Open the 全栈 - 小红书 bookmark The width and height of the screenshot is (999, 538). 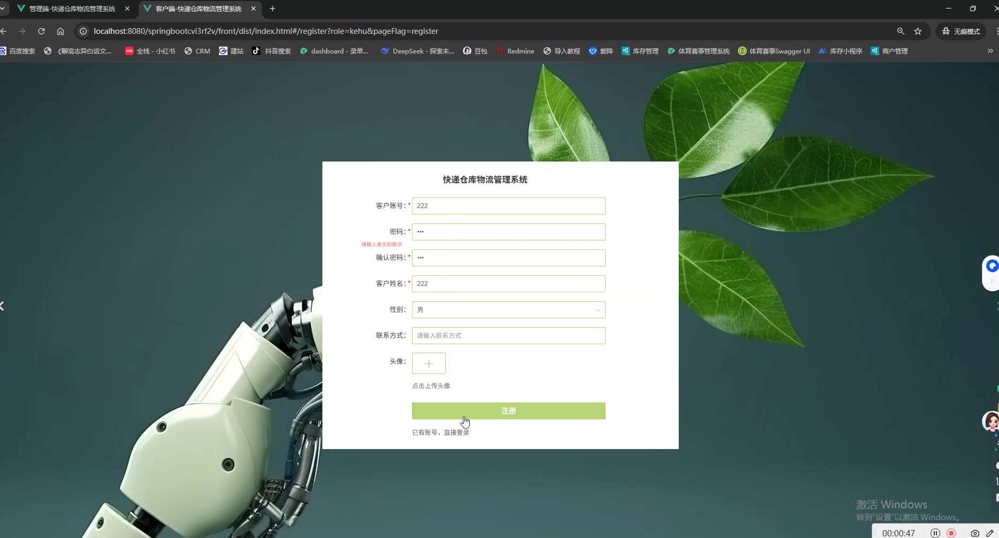point(150,51)
